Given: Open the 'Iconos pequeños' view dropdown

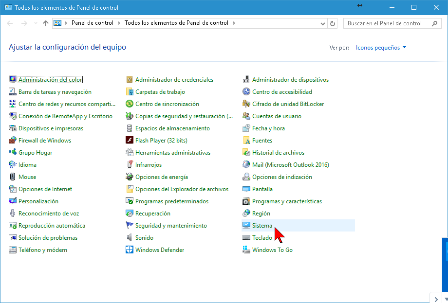Looking at the screenshot, I should click(x=381, y=48).
